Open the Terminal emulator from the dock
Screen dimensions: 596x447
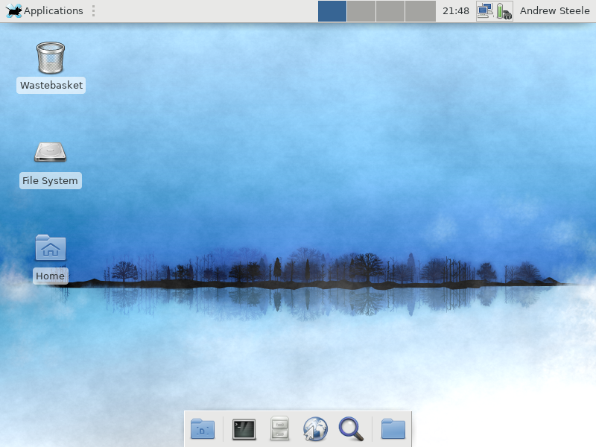tap(244, 429)
